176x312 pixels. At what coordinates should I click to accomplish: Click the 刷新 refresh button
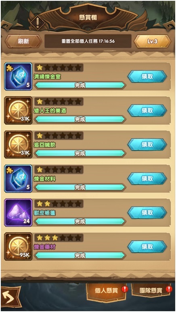[23, 41]
